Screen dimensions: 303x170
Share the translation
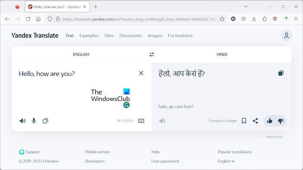(x=255, y=121)
